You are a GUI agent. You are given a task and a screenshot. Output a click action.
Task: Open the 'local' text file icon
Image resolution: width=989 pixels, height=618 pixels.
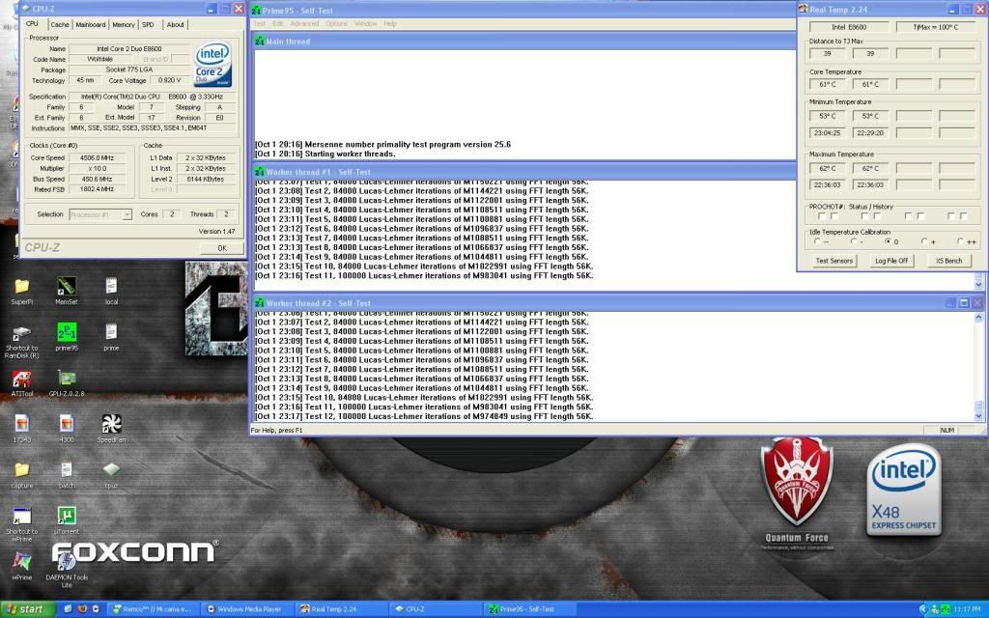pos(111,286)
